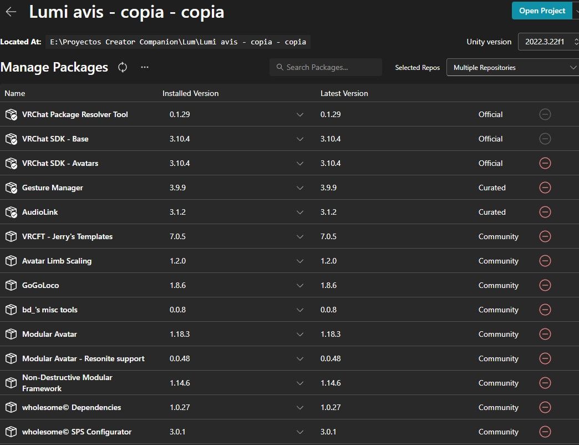This screenshot has width=579, height=445.
Task: Click the project title Lumi avis - copia - copia
Action: click(126, 12)
